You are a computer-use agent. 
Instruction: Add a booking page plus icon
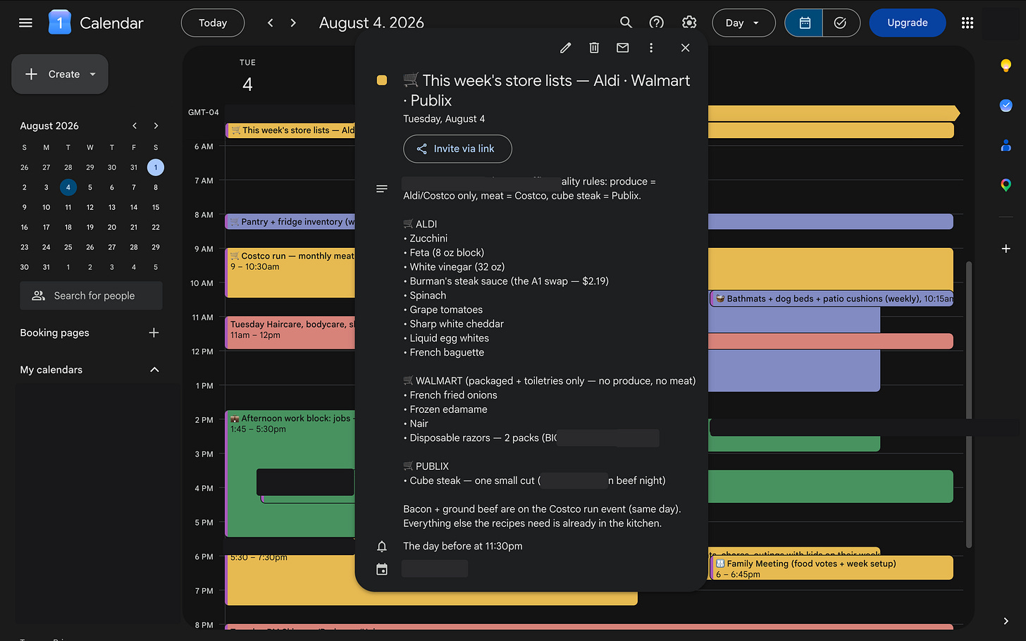click(154, 332)
